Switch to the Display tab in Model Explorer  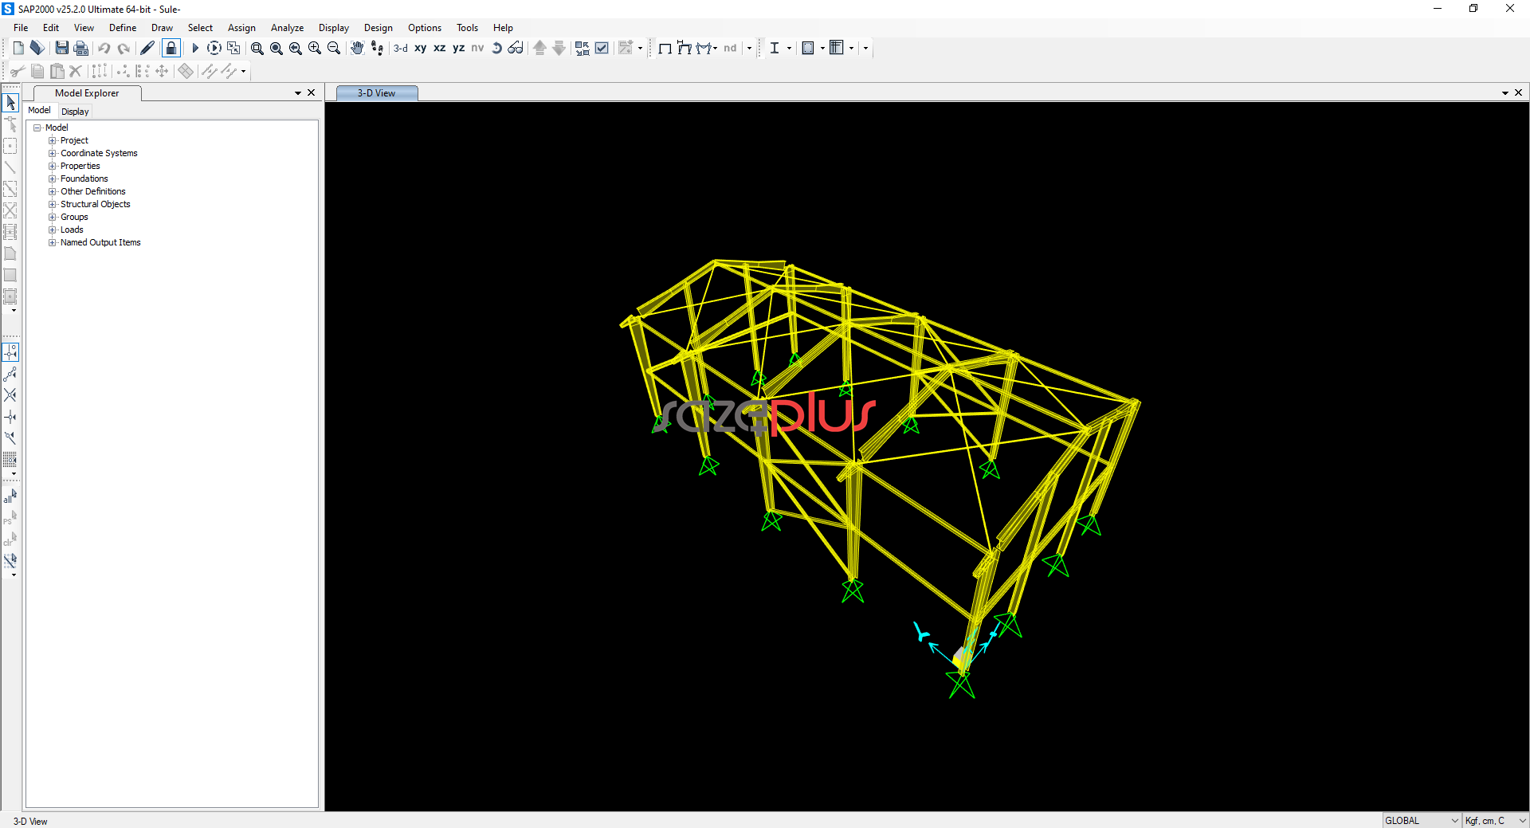point(75,112)
